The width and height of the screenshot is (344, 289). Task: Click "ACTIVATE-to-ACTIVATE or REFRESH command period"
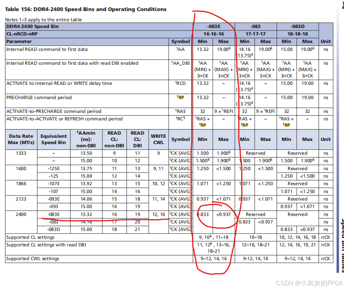(x=64, y=119)
